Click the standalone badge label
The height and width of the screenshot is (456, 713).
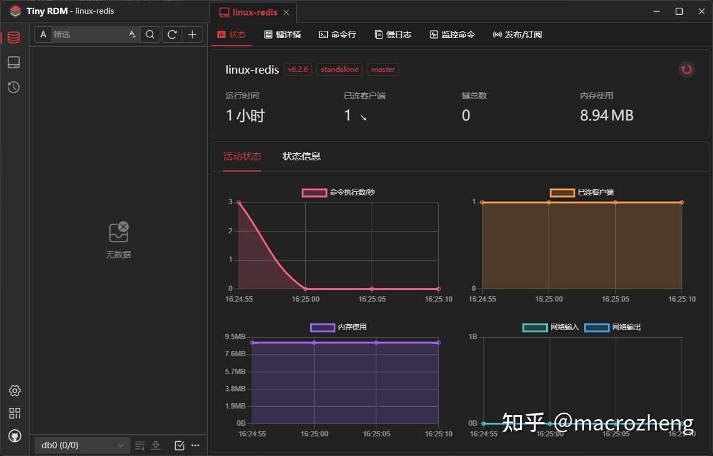(339, 69)
